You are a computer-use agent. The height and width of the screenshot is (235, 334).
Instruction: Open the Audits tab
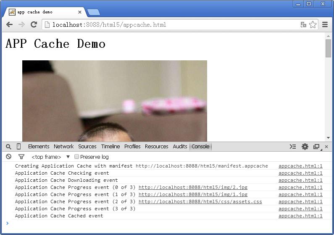180,146
